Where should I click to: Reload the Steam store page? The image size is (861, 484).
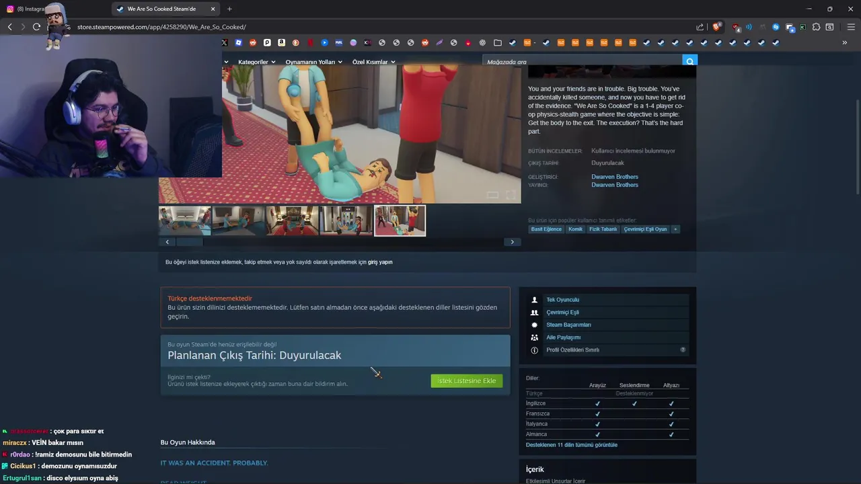[36, 27]
